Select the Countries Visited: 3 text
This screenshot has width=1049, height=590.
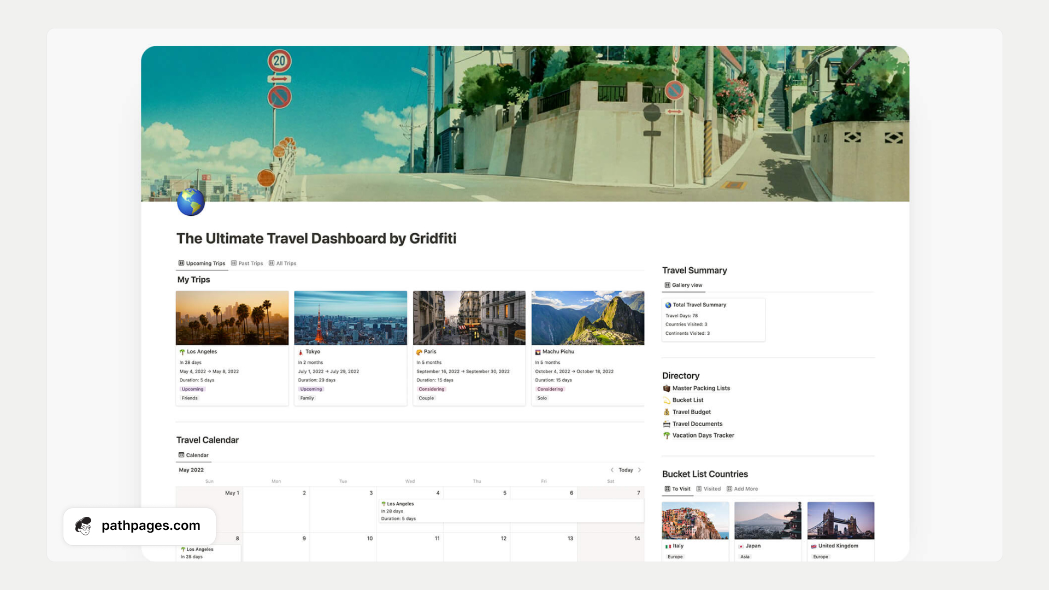tap(686, 324)
